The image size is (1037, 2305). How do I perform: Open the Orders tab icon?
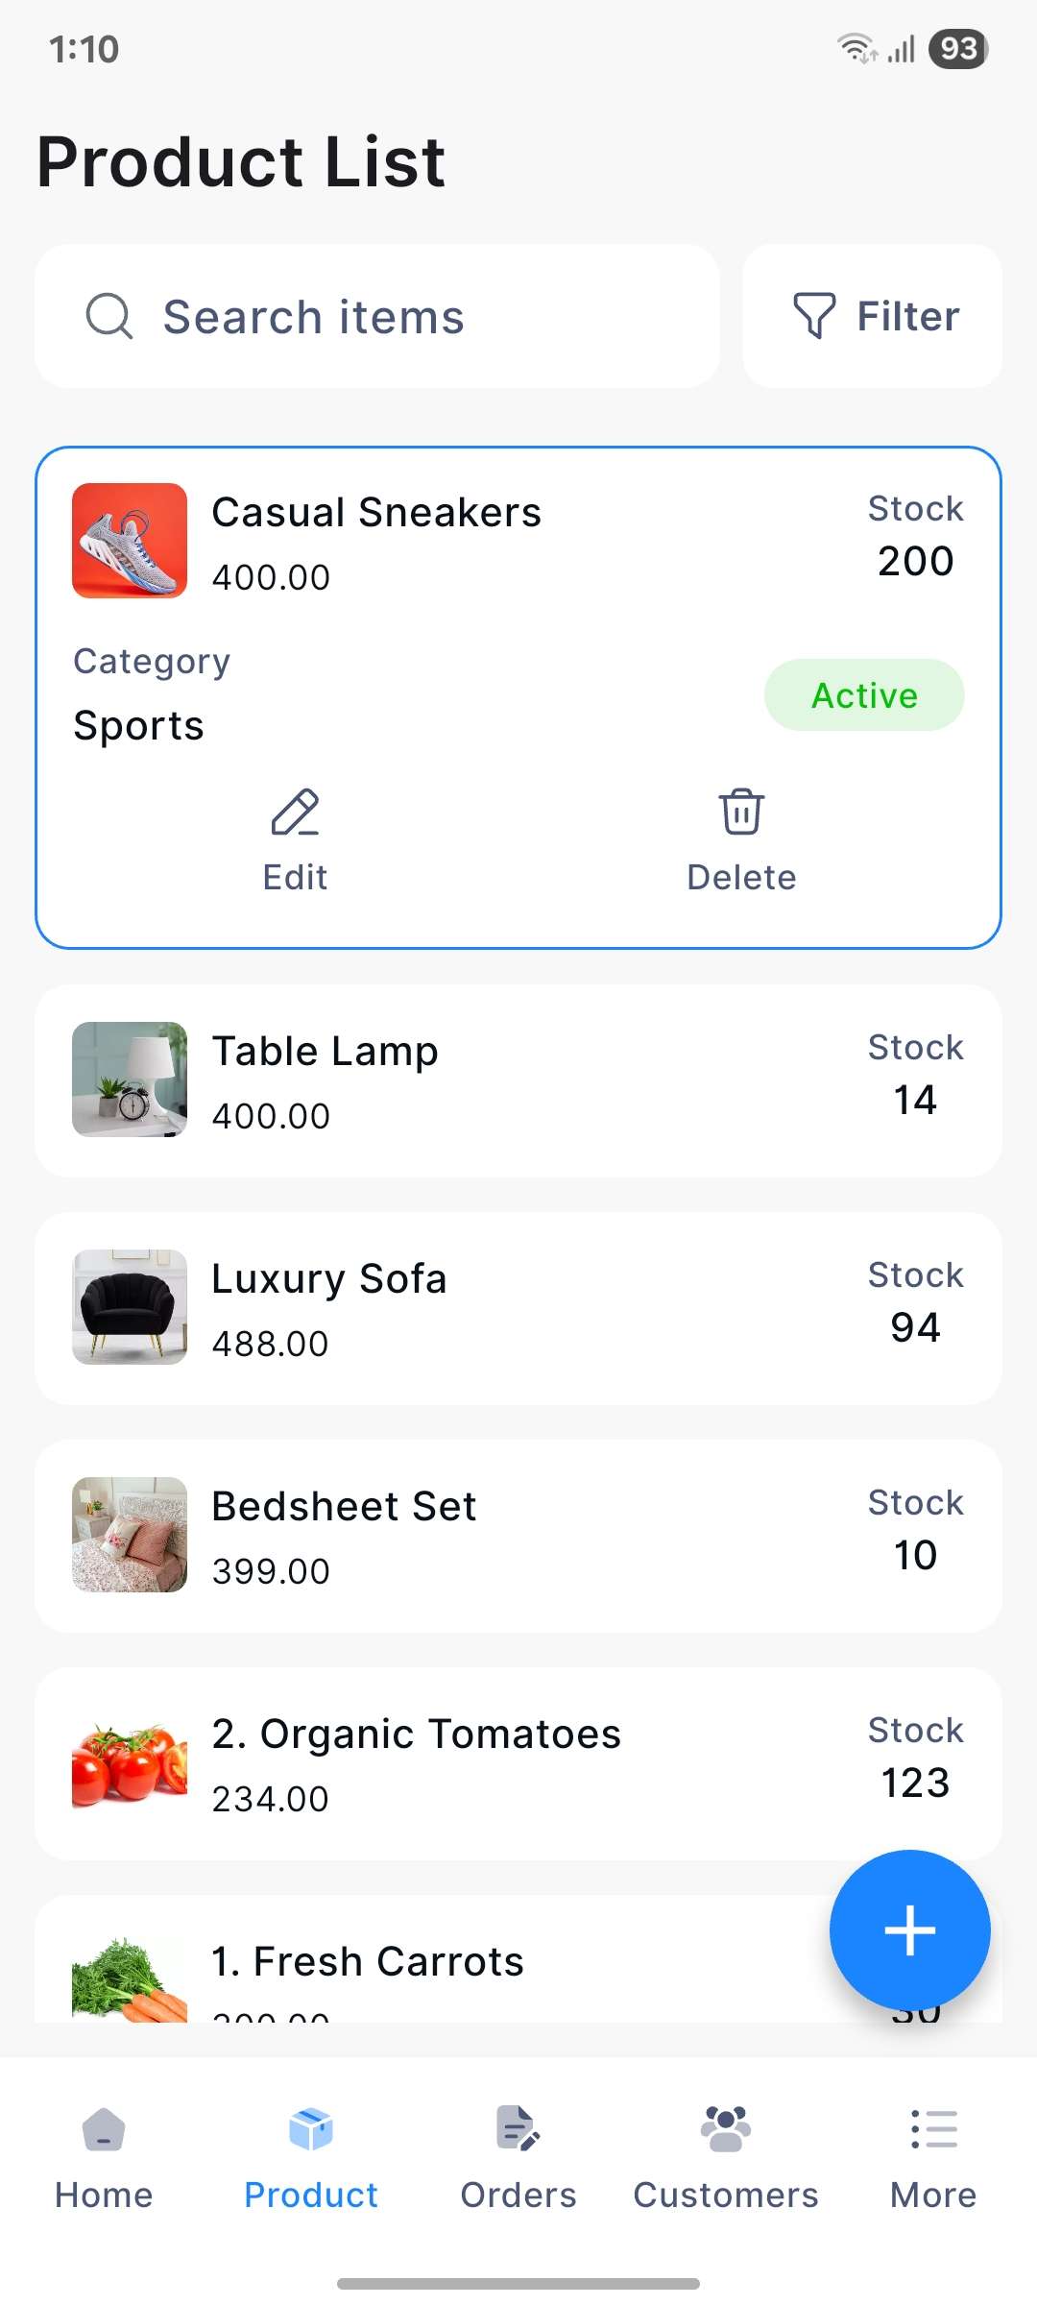pos(518,2129)
